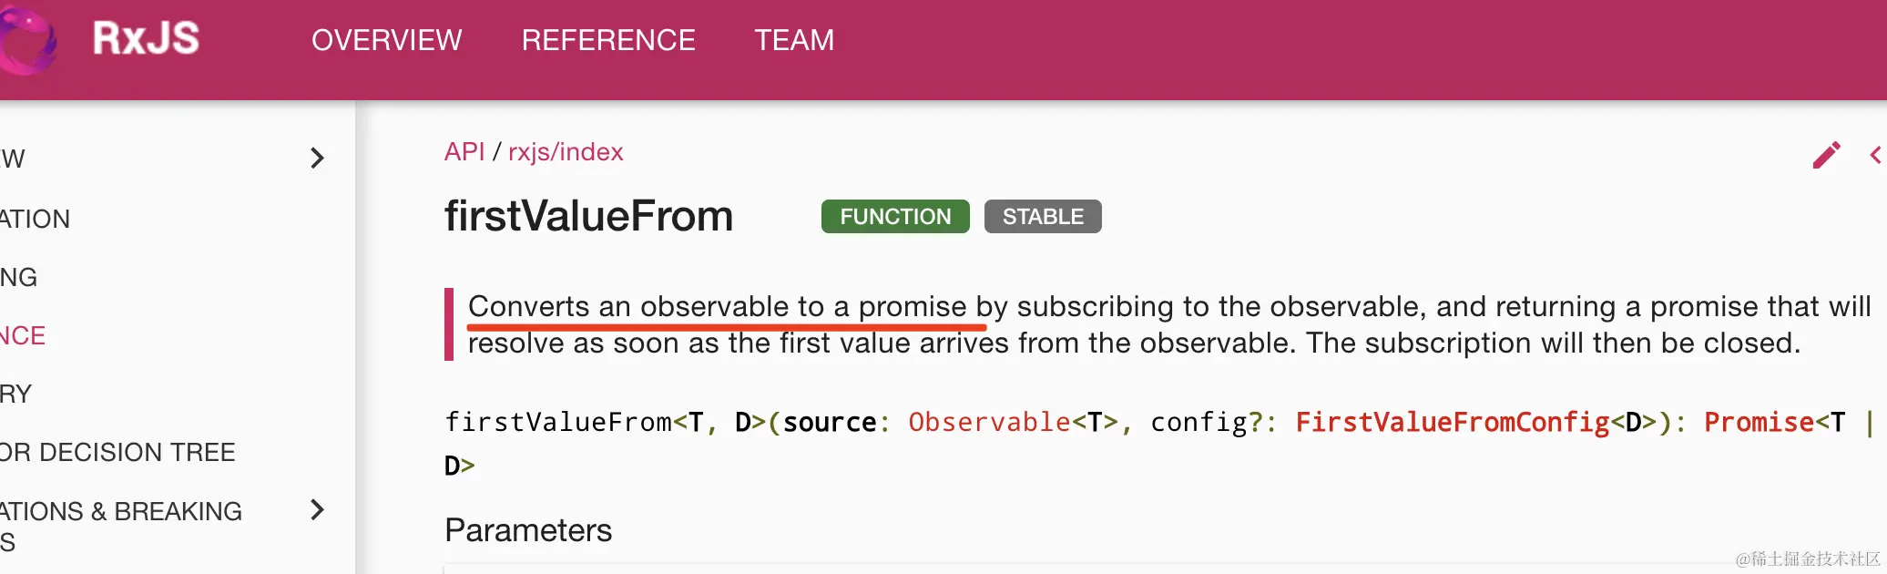1887x574 pixels.
Task: Open the TEAM nav item
Action: point(794,40)
